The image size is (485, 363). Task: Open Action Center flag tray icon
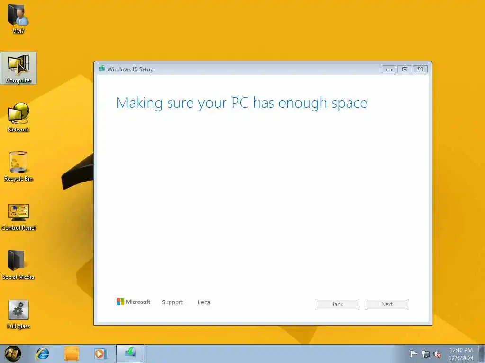point(414,354)
